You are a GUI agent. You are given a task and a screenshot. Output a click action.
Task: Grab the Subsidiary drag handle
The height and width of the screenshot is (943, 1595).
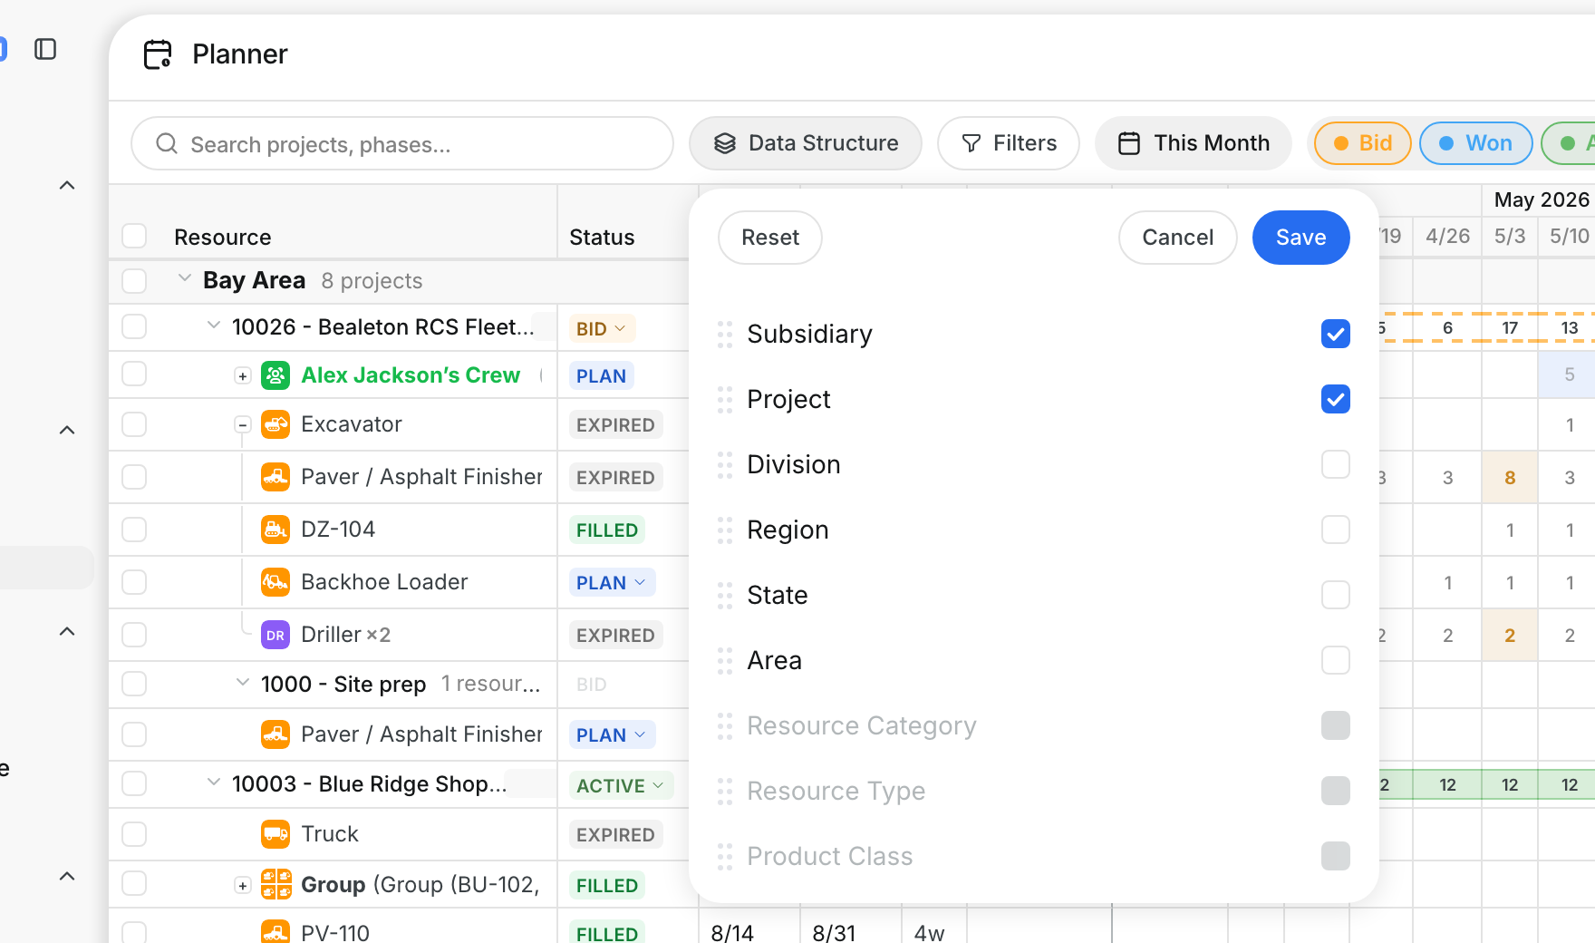pyautogui.click(x=725, y=335)
